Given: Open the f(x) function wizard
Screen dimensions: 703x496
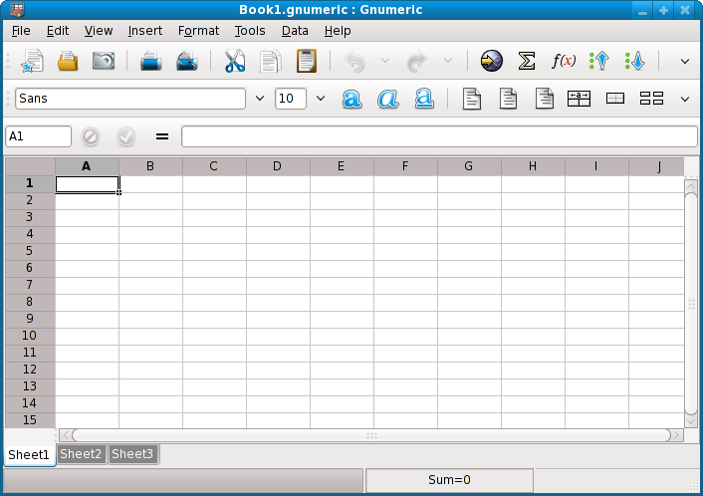Looking at the screenshot, I should (564, 60).
